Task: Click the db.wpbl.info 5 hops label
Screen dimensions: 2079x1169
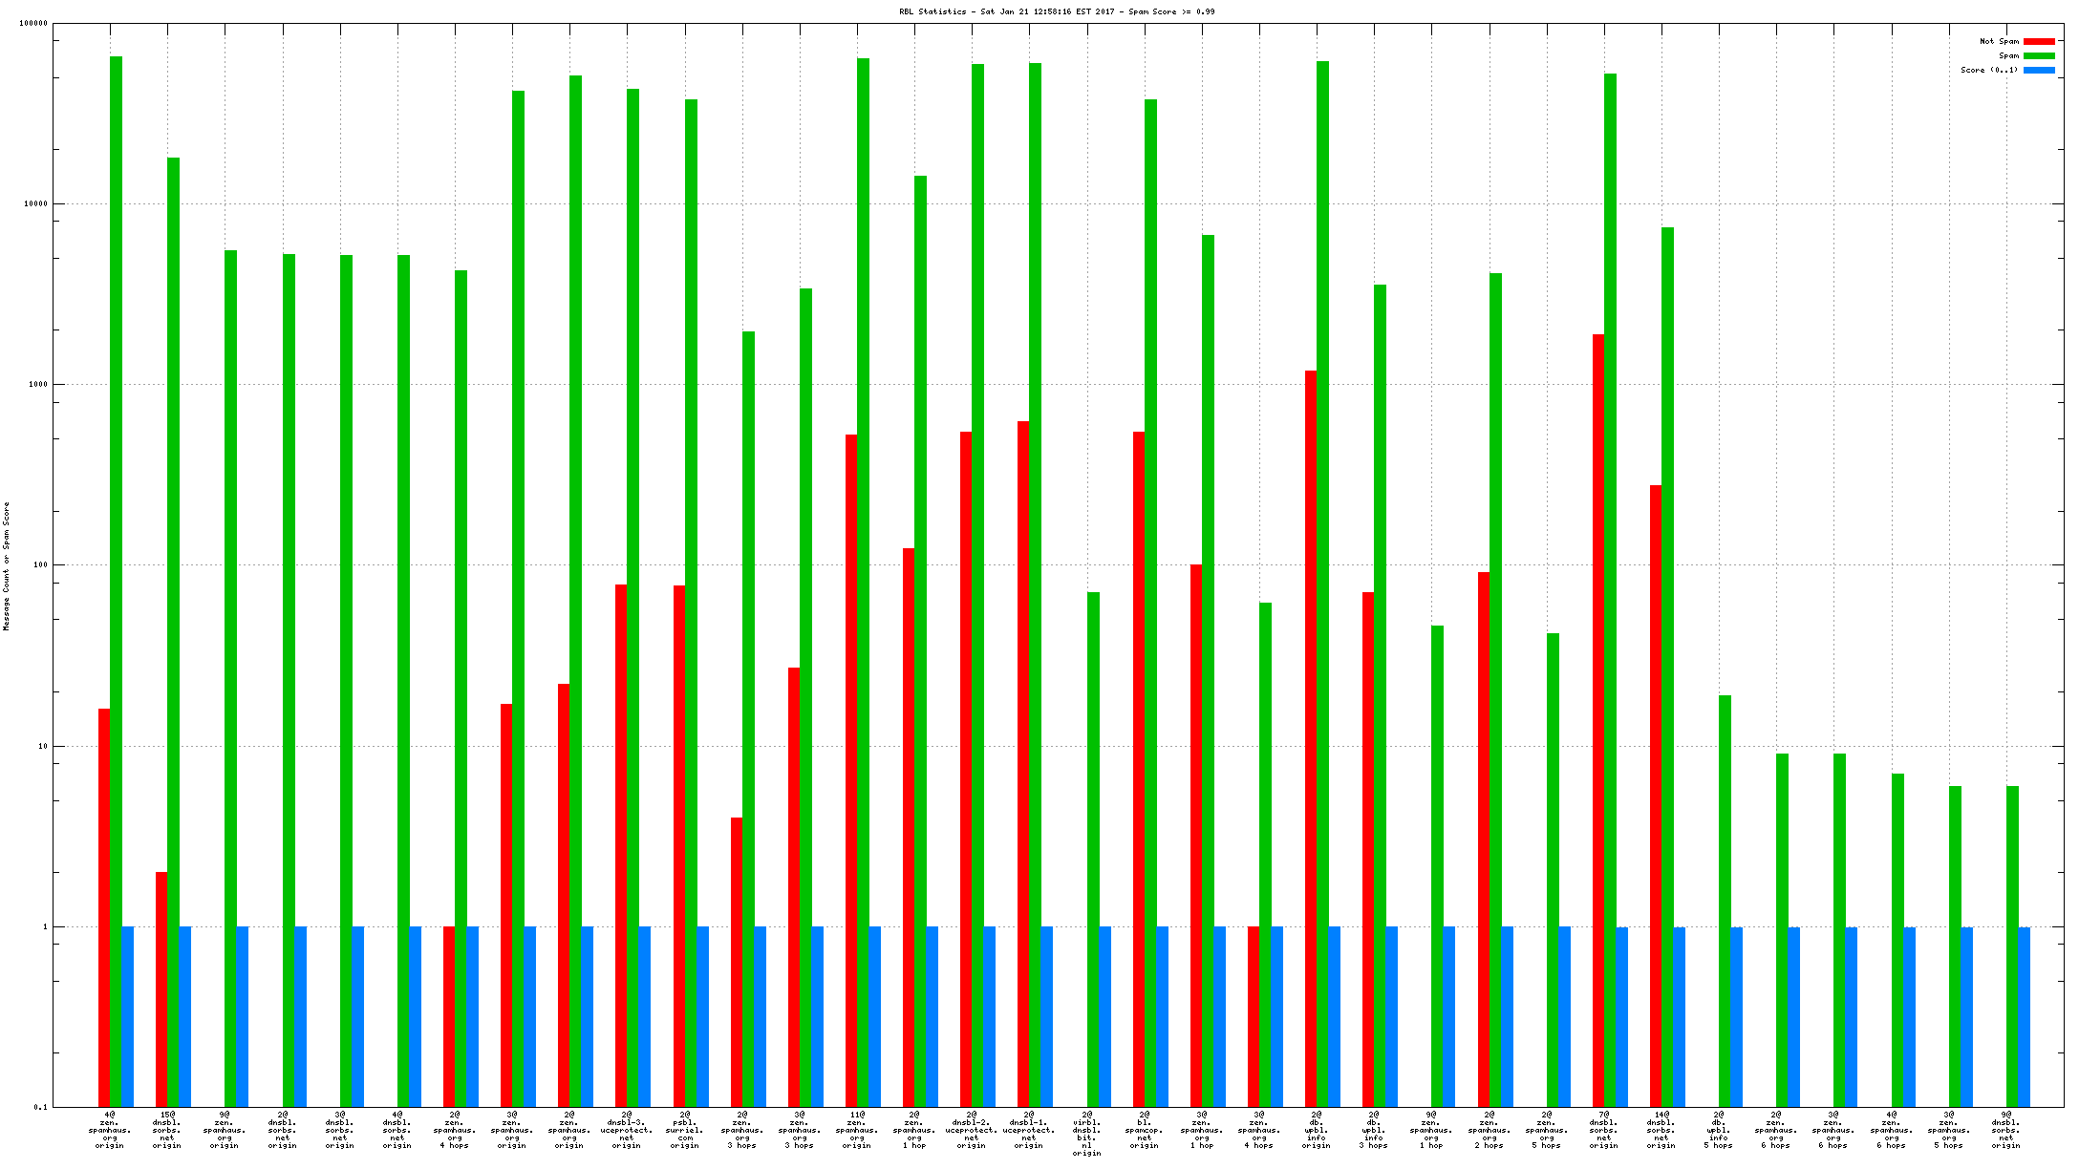Action: pyautogui.click(x=1718, y=1130)
